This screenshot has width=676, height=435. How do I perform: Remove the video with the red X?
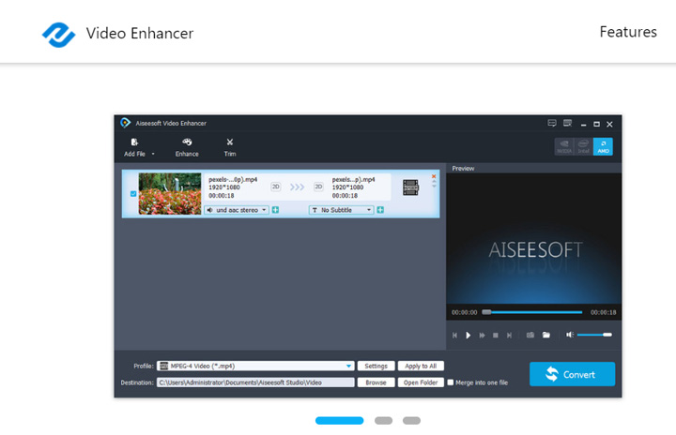coord(434,176)
